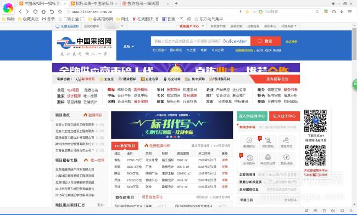
Task: Select the 免费邀请招标 tab
Action: [x=157, y=146]
